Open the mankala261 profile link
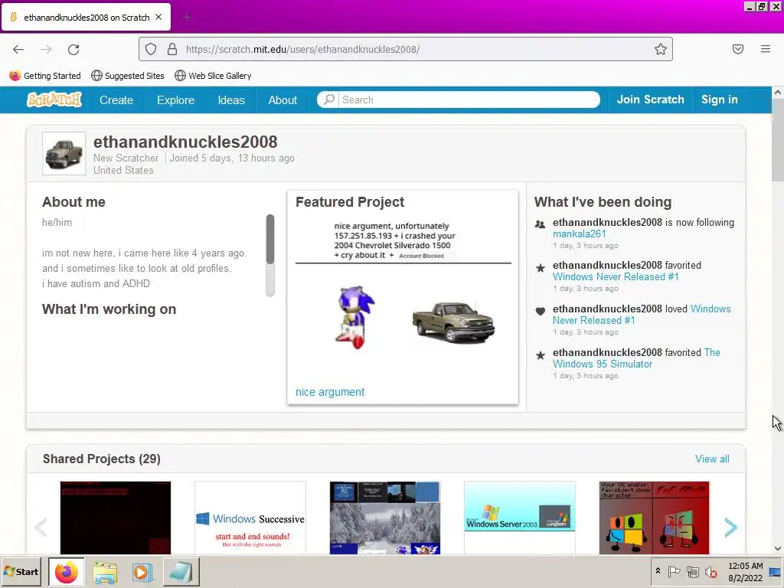Image resolution: width=784 pixels, height=588 pixels. [579, 234]
